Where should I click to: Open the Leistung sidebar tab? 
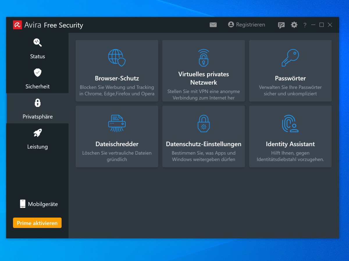(38, 139)
